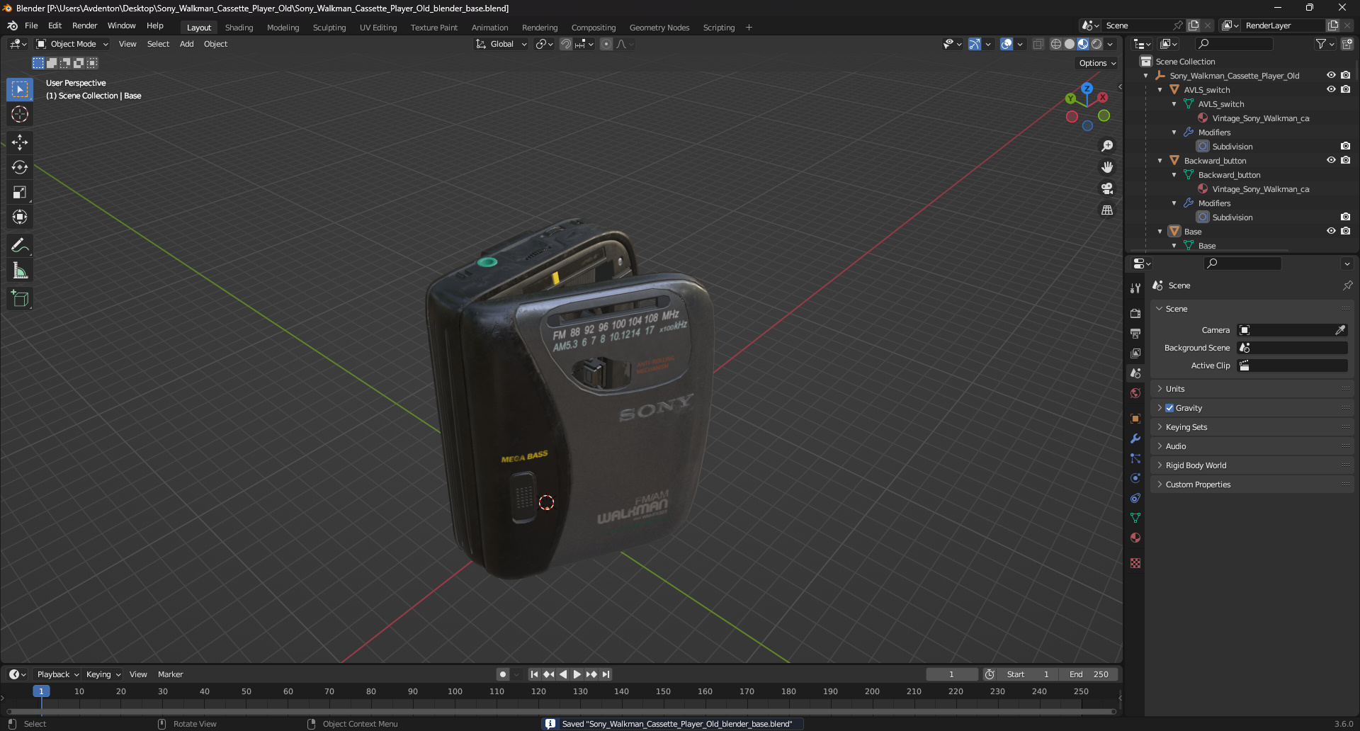Image resolution: width=1360 pixels, height=731 pixels.
Task: Activate the Move tool
Action: (20, 142)
